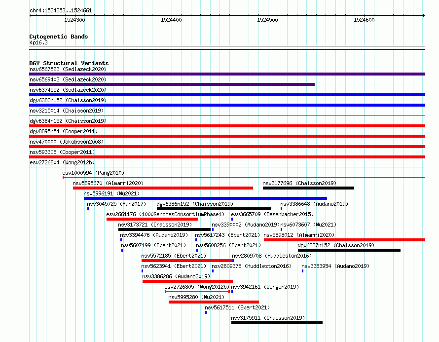Viewport: 439px width, 342px height.
Task: Open nsv5608256 (Ebert2021) label
Action: [228, 245]
